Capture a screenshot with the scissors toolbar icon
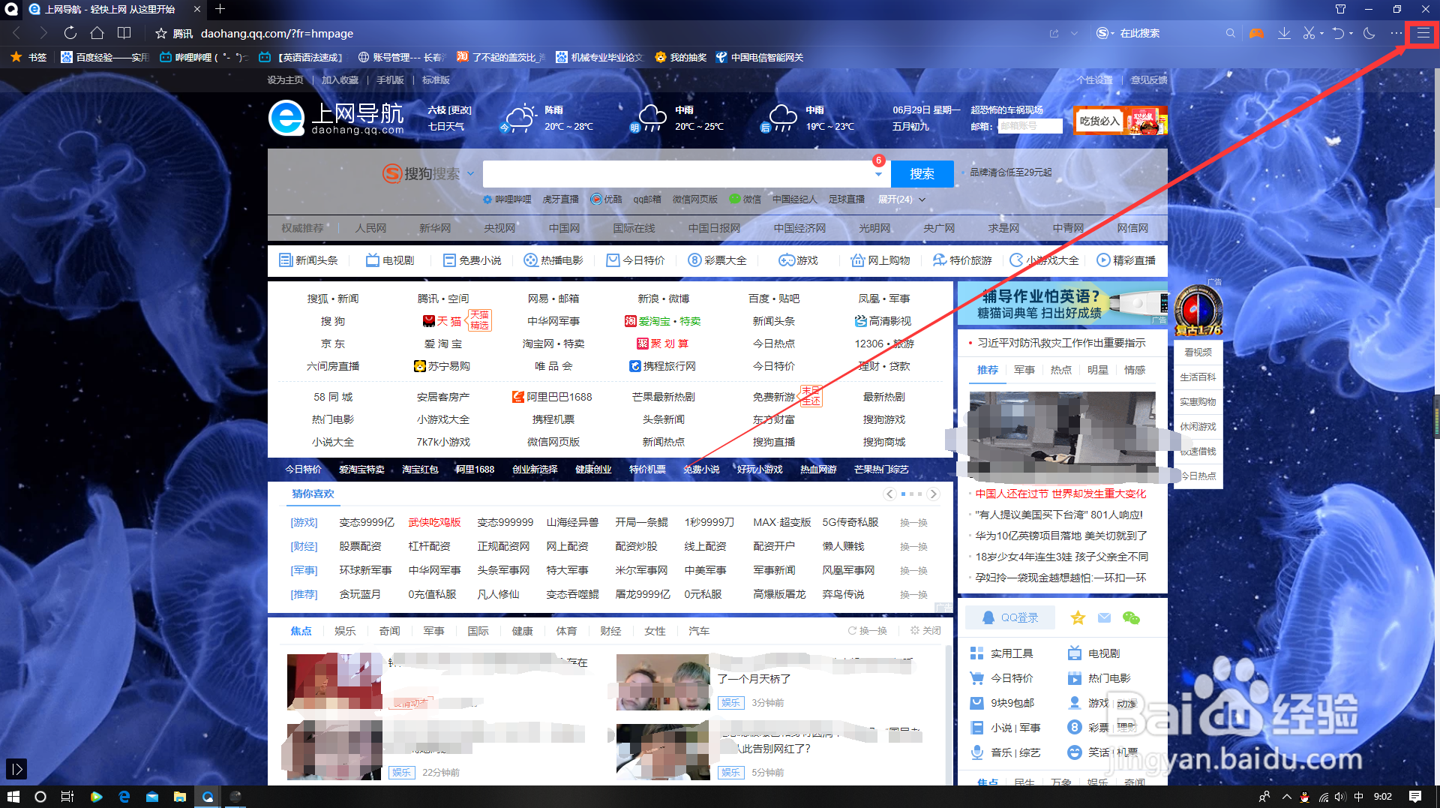 pyautogui.click(x=1309, y=33)
